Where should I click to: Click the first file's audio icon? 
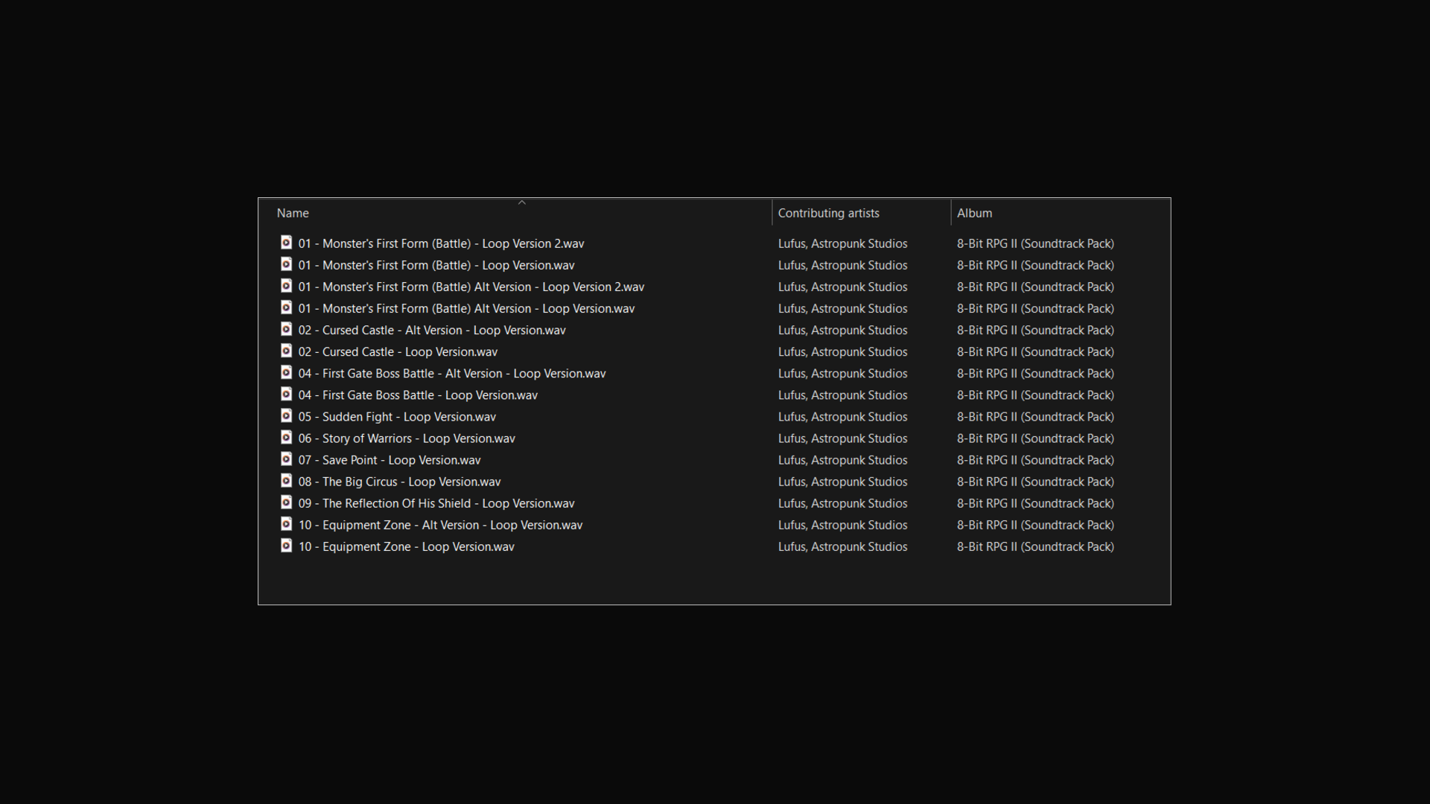[286, 243]
